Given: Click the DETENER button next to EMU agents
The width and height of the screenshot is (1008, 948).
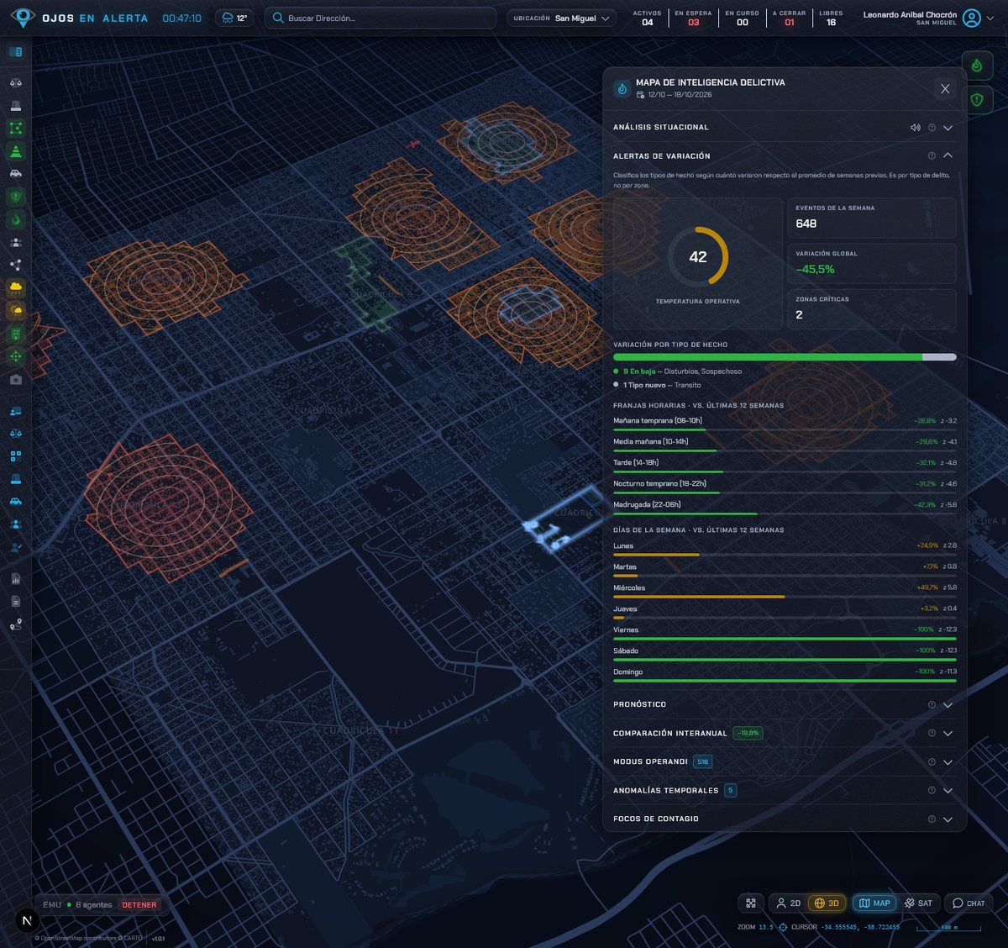Looking at the screenshot, I should pos(139,905).
